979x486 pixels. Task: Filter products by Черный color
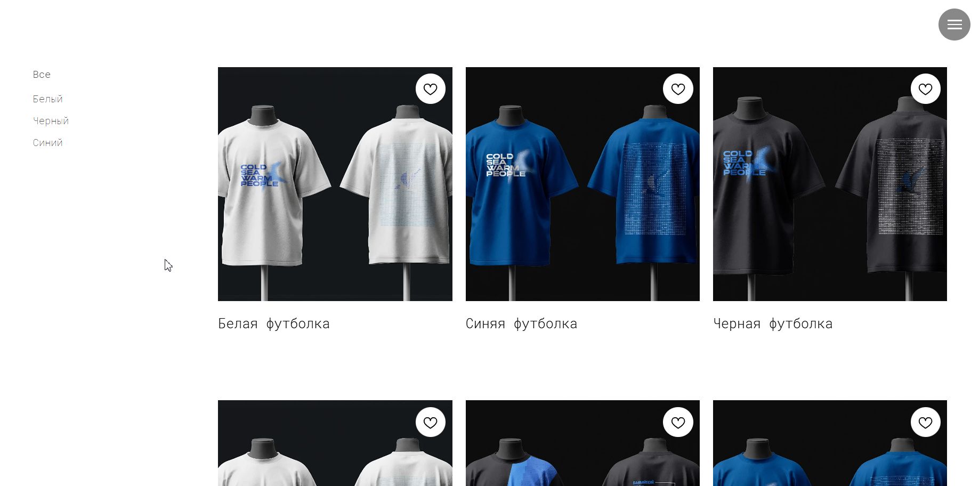(x=51, y=121)
